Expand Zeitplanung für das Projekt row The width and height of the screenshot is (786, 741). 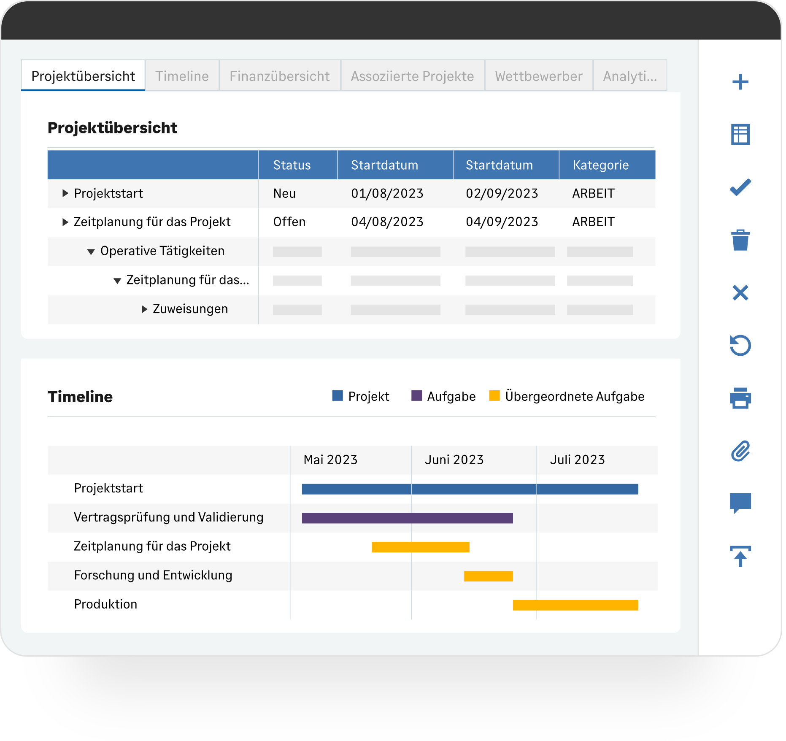point(65,222)
